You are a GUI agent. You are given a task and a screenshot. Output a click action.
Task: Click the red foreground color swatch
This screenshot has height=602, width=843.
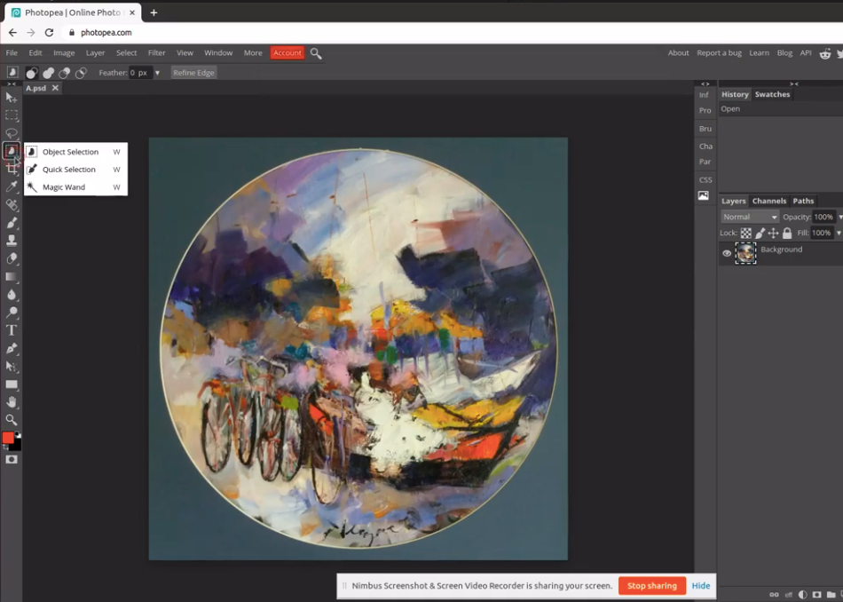pyautogui.click(x=8, y=438)
